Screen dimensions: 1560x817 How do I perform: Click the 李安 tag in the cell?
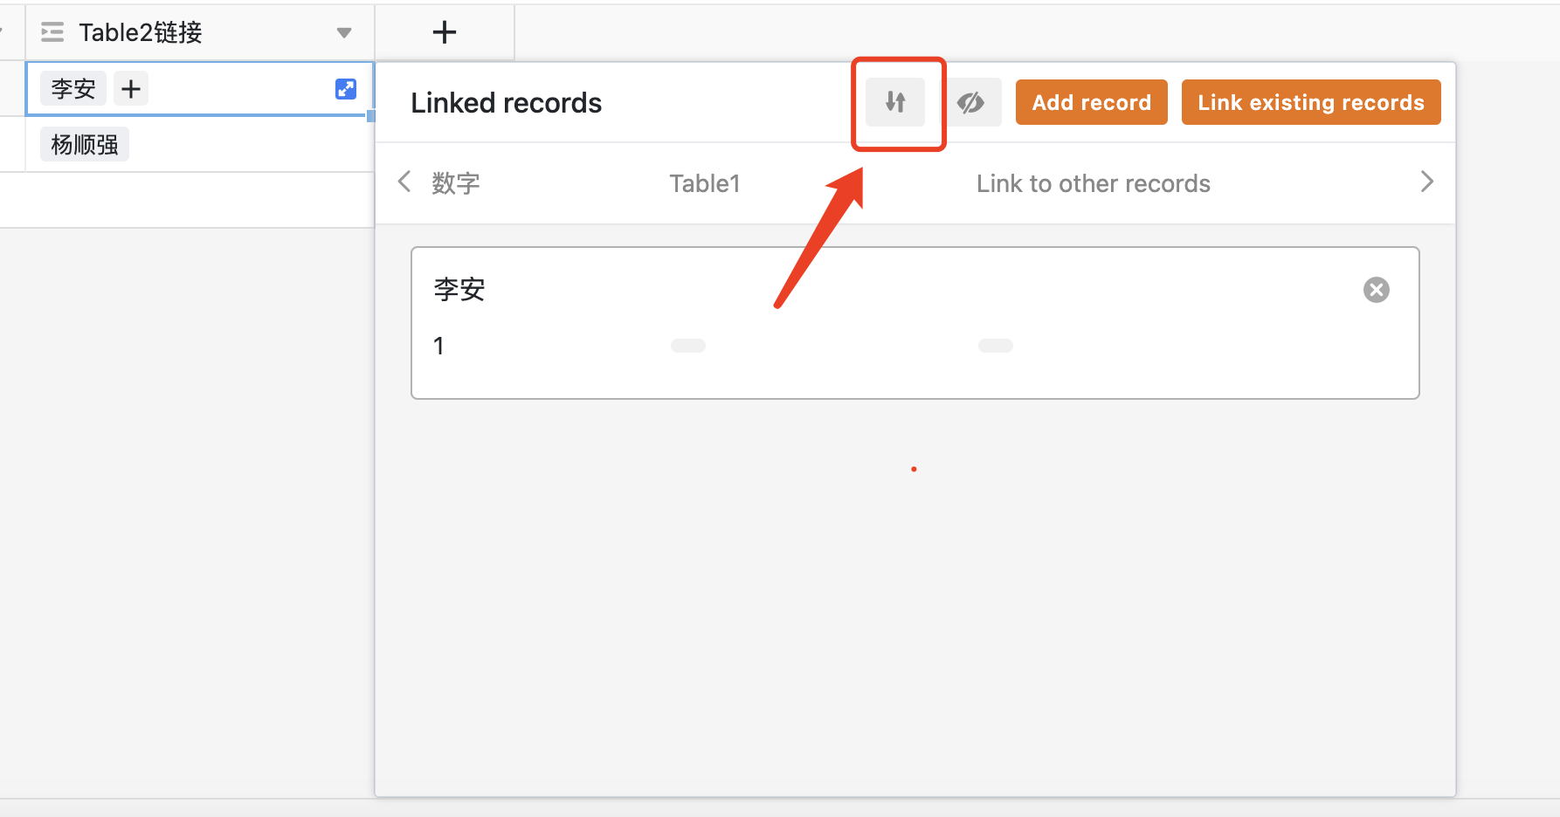pyautogui.click(x=73, y=89)
